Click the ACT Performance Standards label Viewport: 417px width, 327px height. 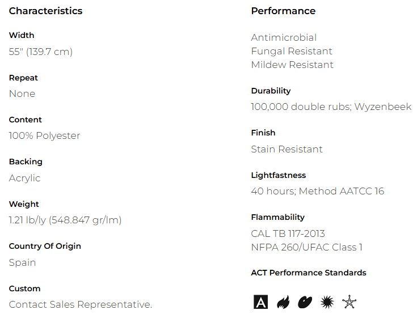pos(309,273)
